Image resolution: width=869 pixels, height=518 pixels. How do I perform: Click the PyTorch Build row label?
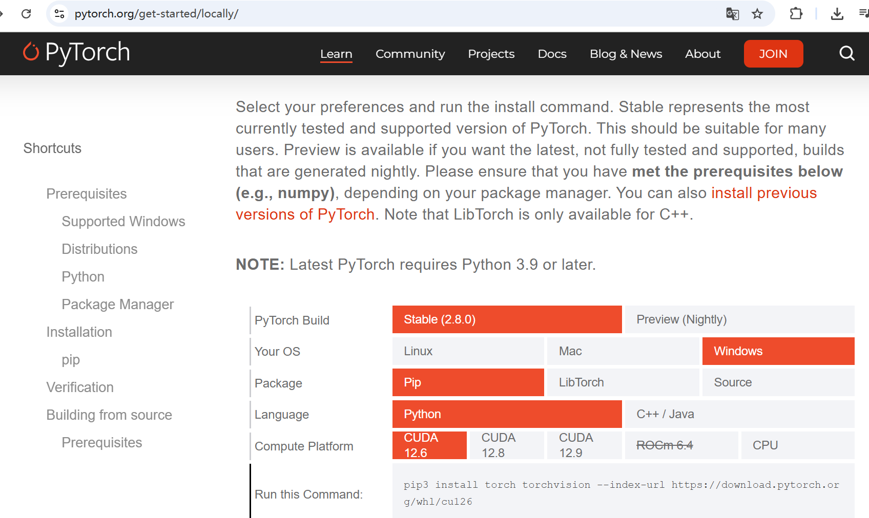pos(292,320)
